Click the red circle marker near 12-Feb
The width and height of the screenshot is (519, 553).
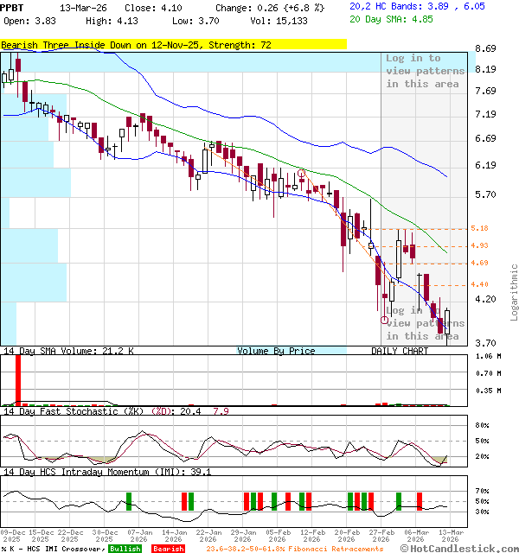point(301,174)
